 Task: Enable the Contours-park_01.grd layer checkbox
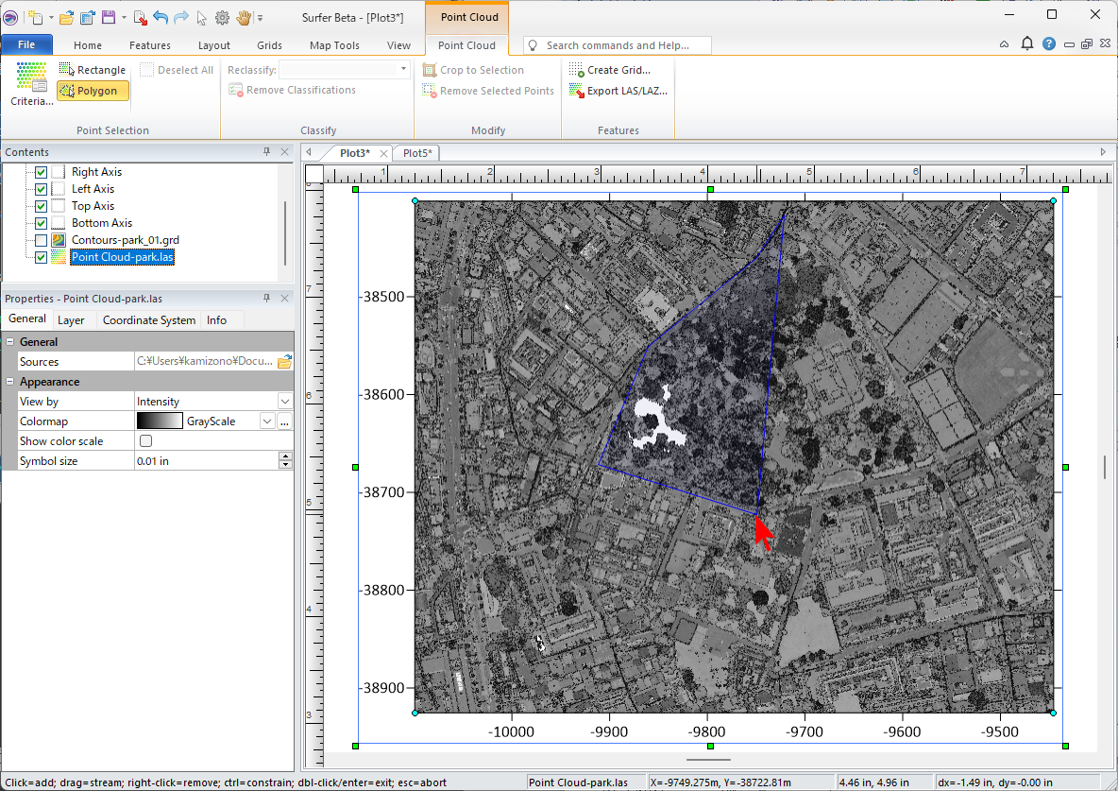pyautogui.click(x=41, y=240)
